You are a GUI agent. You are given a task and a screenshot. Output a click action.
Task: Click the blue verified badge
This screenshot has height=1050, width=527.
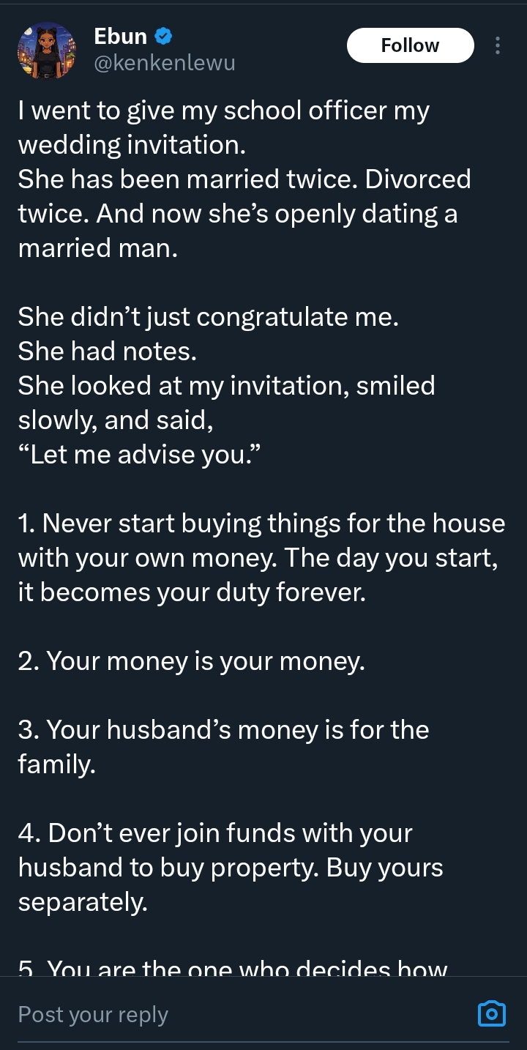164,36
